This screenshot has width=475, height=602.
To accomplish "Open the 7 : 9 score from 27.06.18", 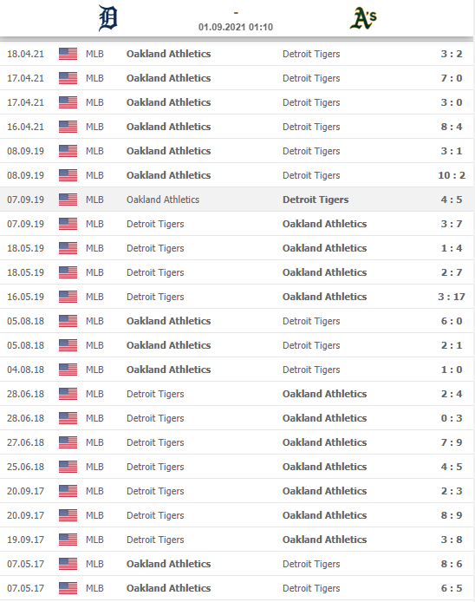I will pos(452,442).
